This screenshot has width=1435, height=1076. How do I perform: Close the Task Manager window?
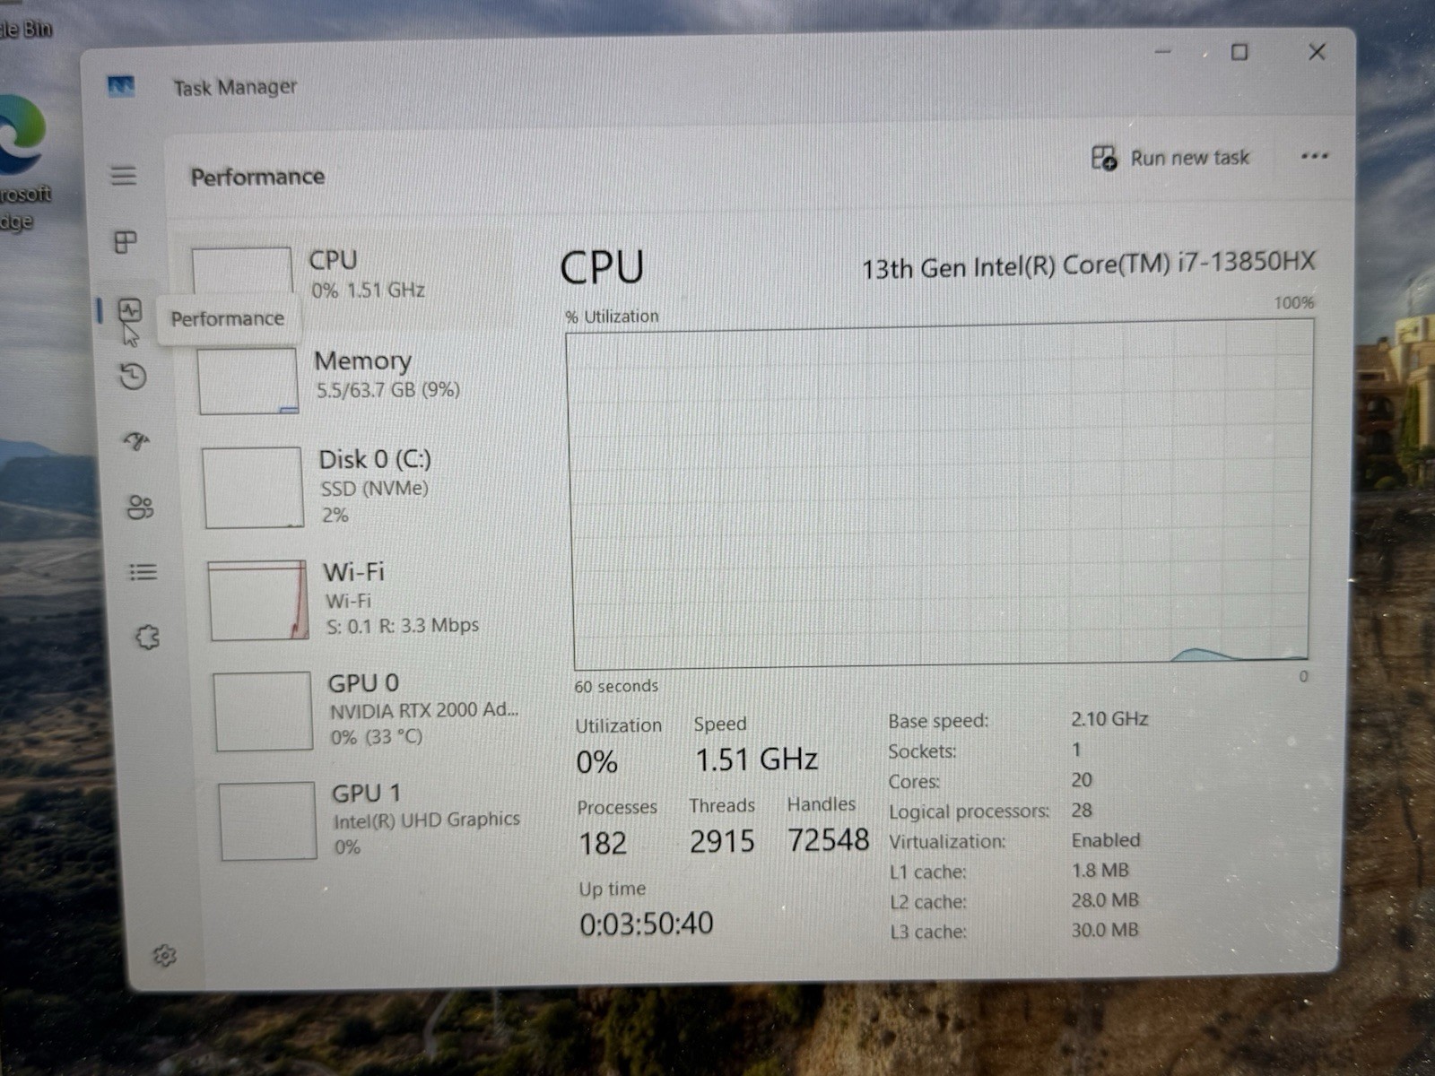click(x=1317, y=52)
